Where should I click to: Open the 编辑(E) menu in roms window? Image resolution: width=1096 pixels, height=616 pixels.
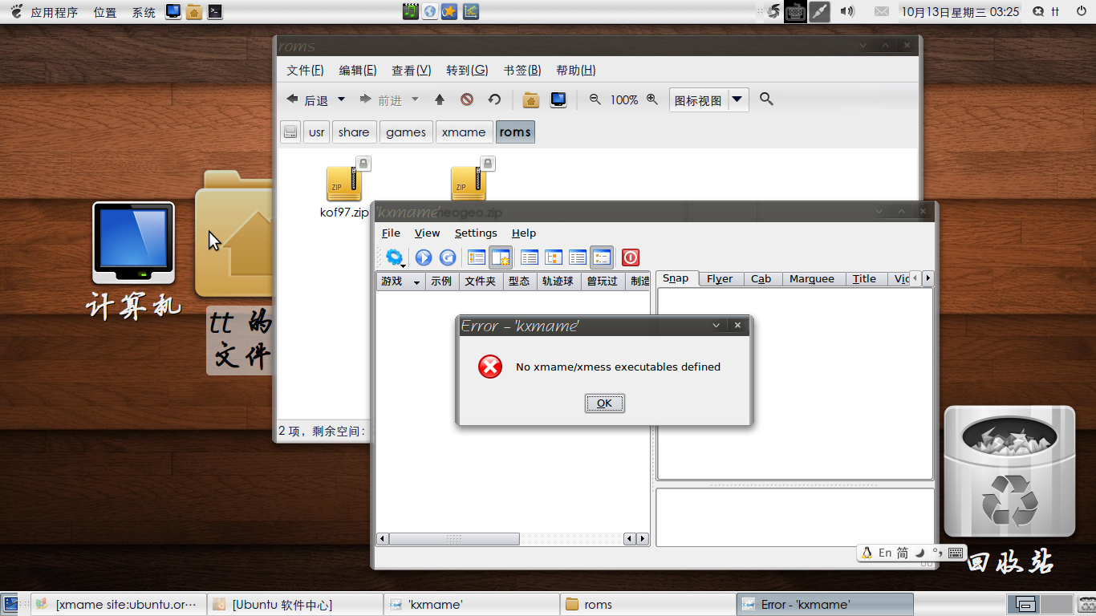(x=358, y=71)
